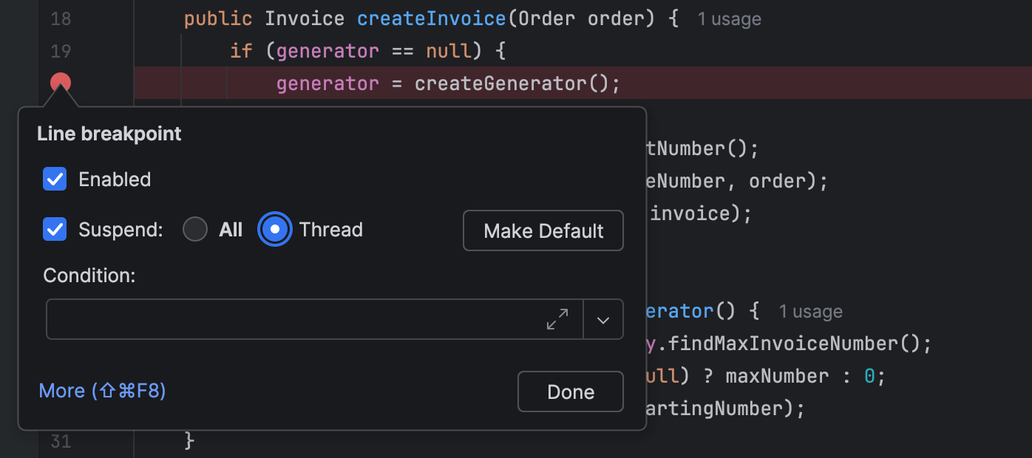Click the "1 usage" hint beside createInvoice
Image resolution: width=1032 pixels, height=458 pixels.
coord(729,19)
